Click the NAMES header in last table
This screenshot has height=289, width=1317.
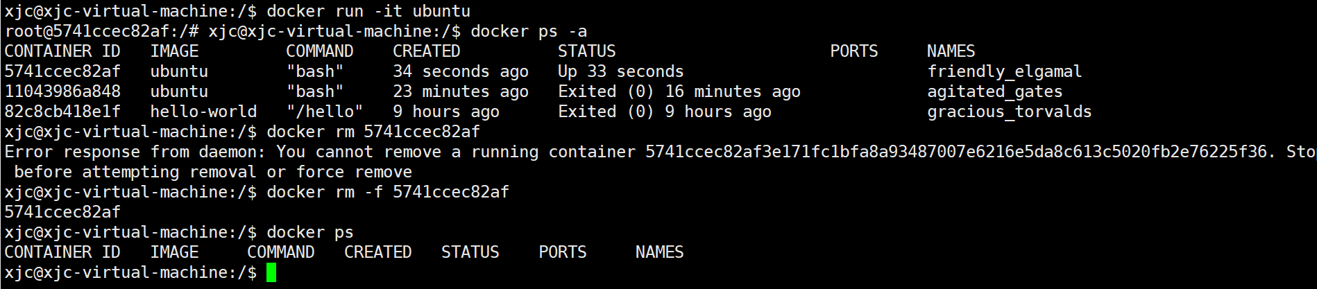click(x=659, y=252)
